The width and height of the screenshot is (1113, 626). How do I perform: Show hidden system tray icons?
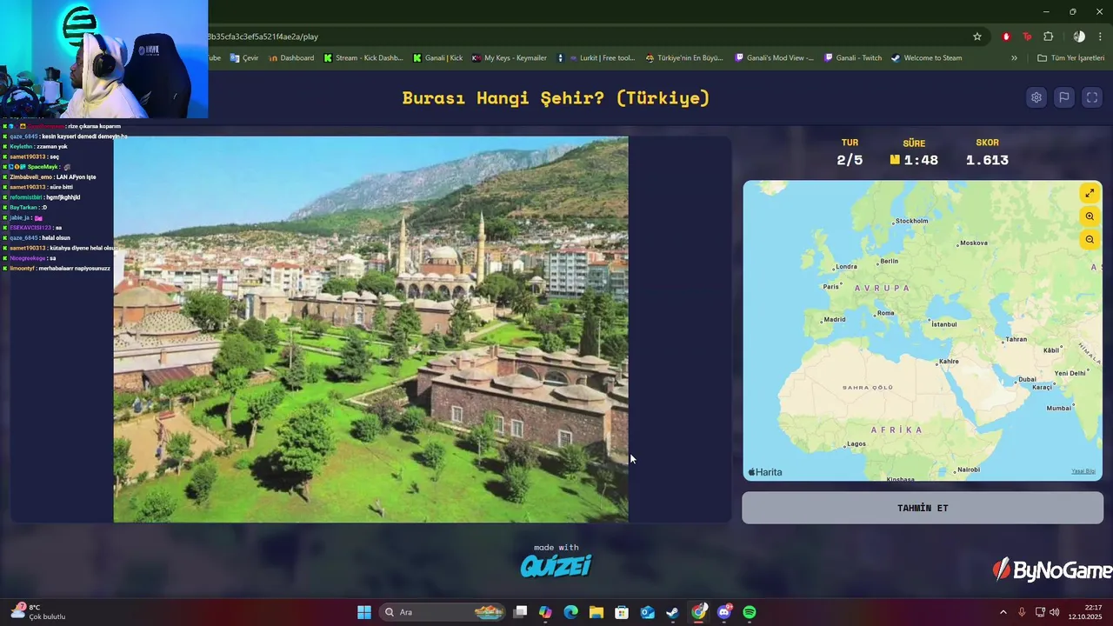[1003, 612]
